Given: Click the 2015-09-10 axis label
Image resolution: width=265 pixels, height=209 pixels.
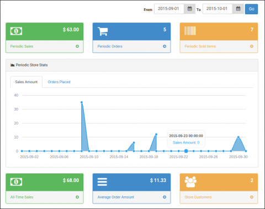Looking at the screenshot, I should (x=89, y=157).
